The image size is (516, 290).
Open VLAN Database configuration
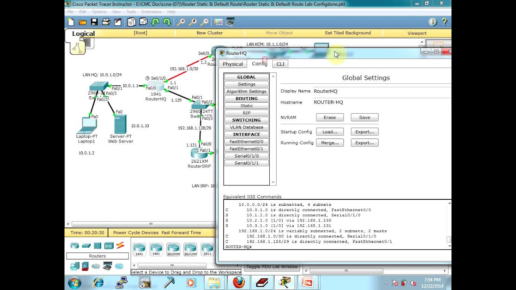(247, 127)
